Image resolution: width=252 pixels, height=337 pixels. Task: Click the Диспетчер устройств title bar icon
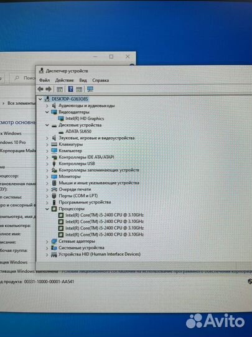coord(41,71)
